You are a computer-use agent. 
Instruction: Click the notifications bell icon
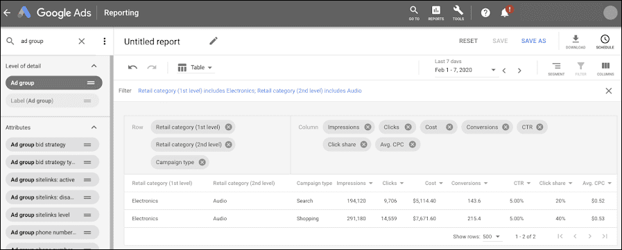tap(505, 12)
